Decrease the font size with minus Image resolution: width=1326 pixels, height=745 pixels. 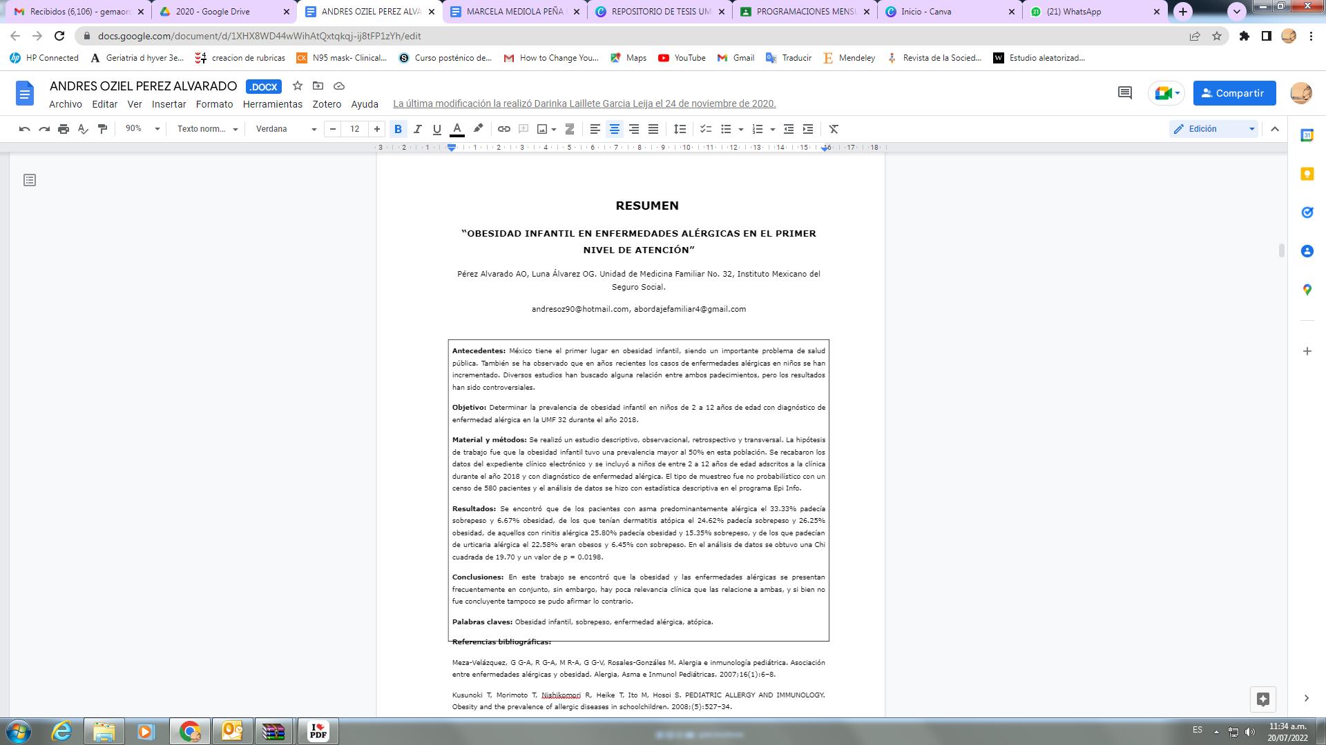(333, 129)
